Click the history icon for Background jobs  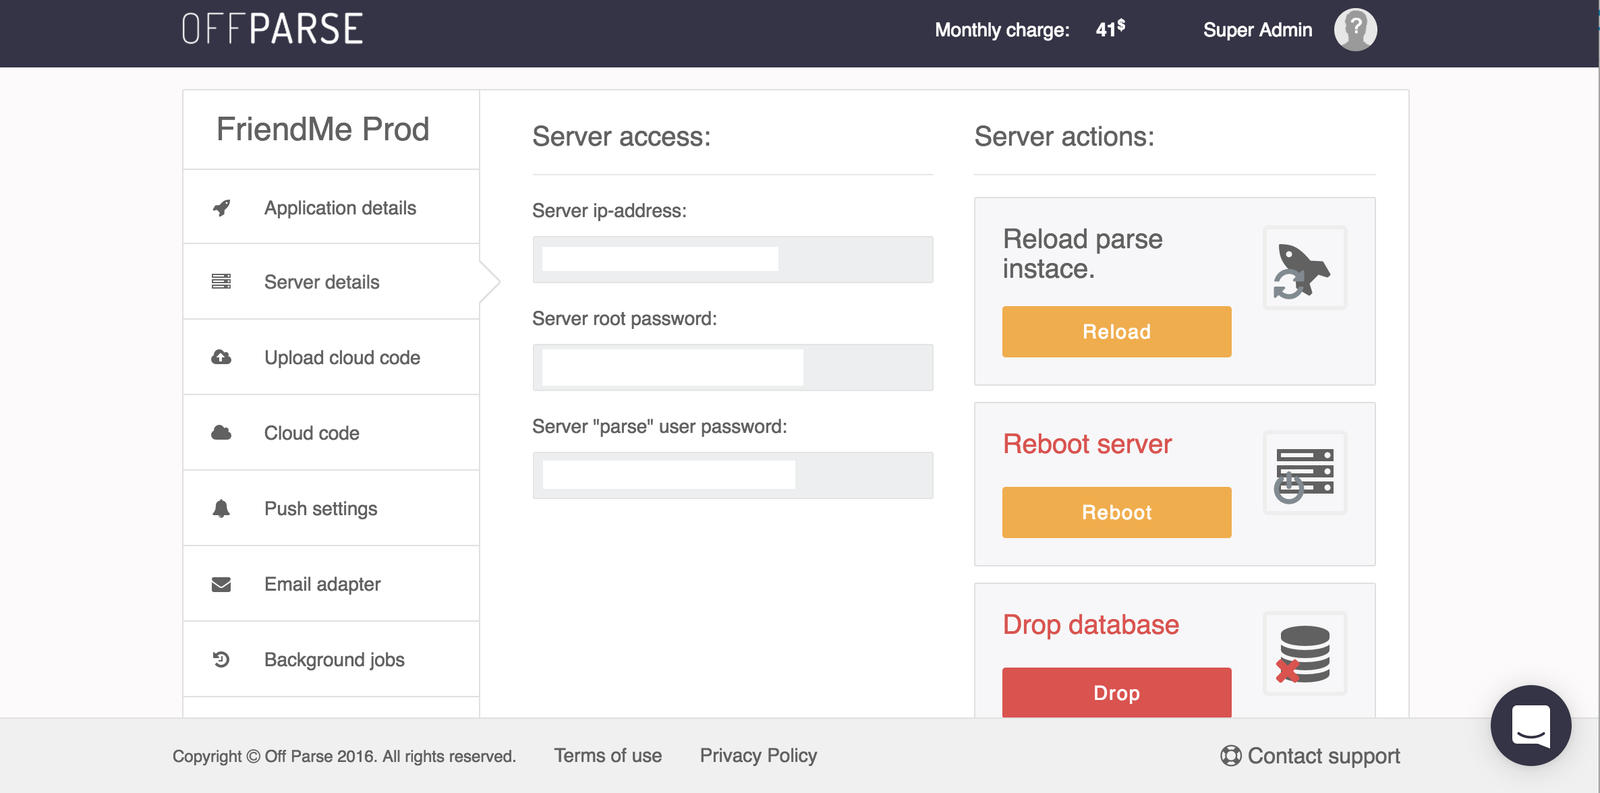click(x=221, y=659)
